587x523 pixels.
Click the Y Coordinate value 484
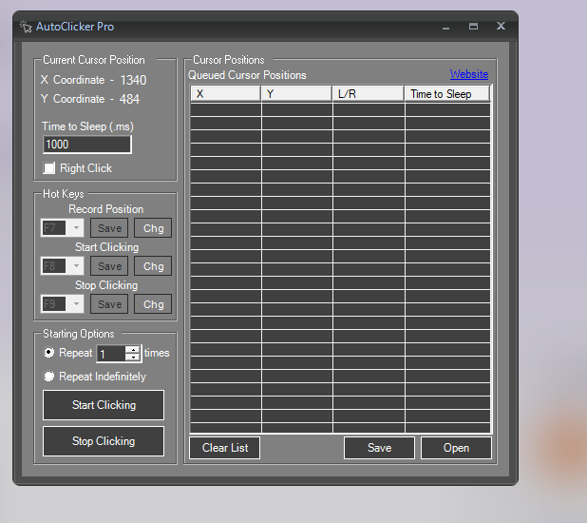(x=129, y=99)
